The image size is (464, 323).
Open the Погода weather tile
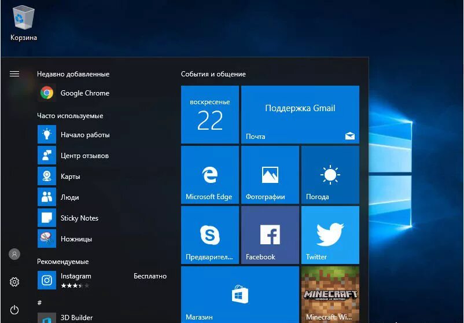point(330,175)
